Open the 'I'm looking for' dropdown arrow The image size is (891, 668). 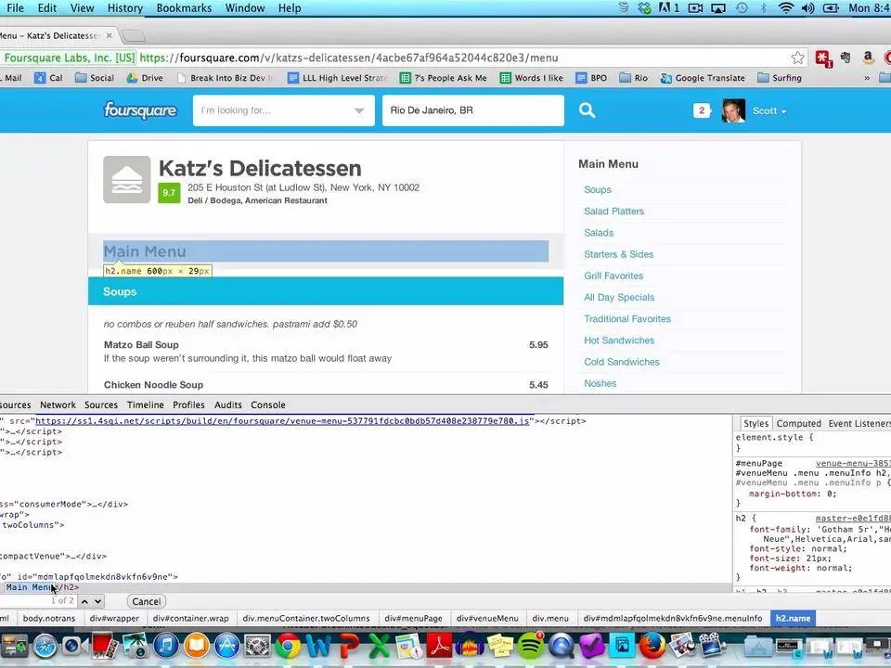click(359, 110)
